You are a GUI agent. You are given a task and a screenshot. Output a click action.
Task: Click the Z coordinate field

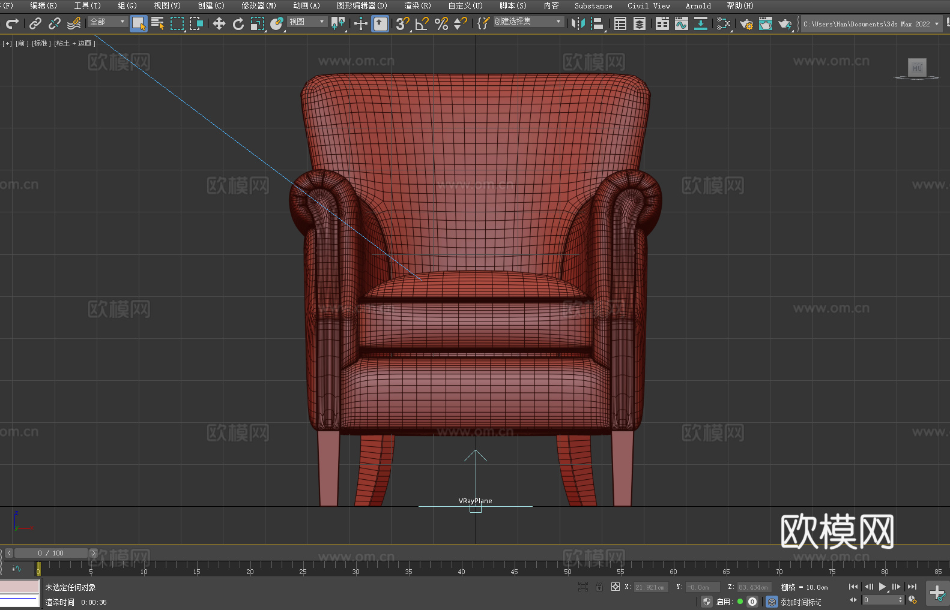[754, 587]
